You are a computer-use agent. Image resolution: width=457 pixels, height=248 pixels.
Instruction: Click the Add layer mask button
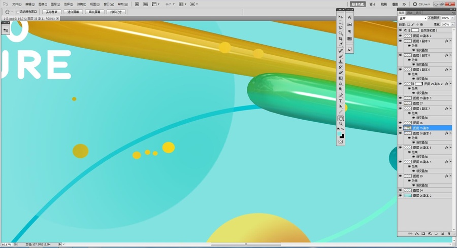423,233
